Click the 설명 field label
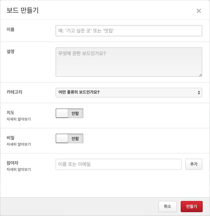210x216 pixels. click(x=10, y=51)
